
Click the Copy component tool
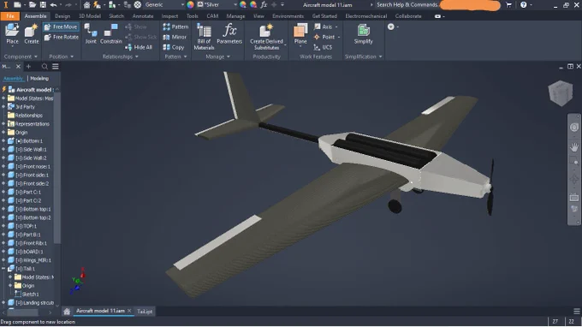[x=174, y=47]
